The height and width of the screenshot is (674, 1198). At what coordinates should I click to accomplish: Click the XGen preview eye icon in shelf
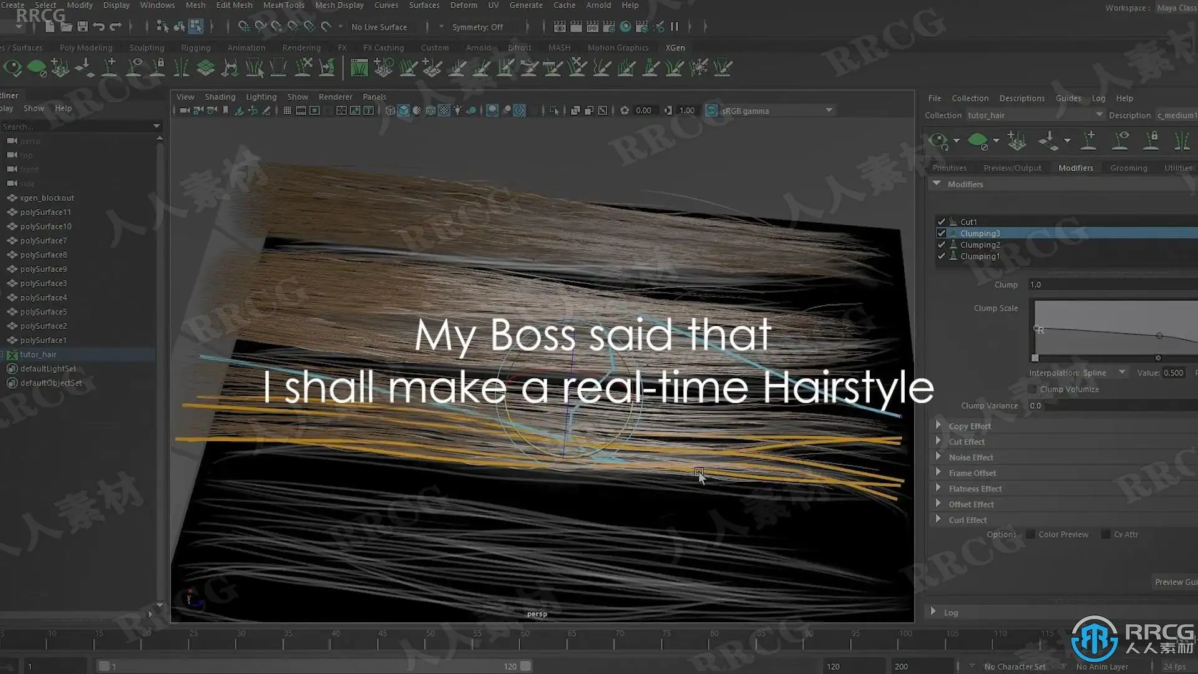[12, 67]
